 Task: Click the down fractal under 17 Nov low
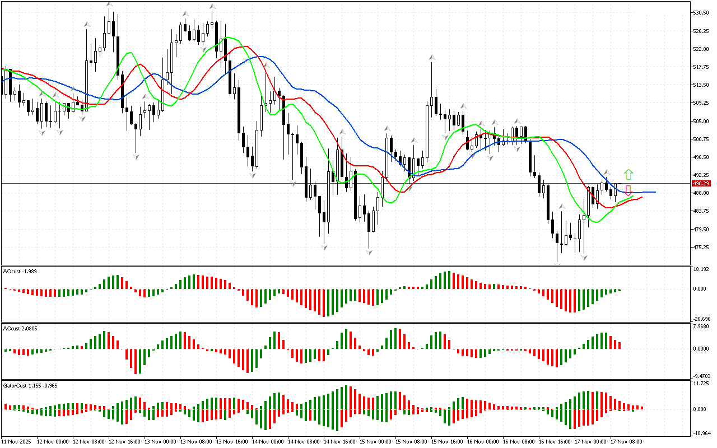tap(584, 258)
